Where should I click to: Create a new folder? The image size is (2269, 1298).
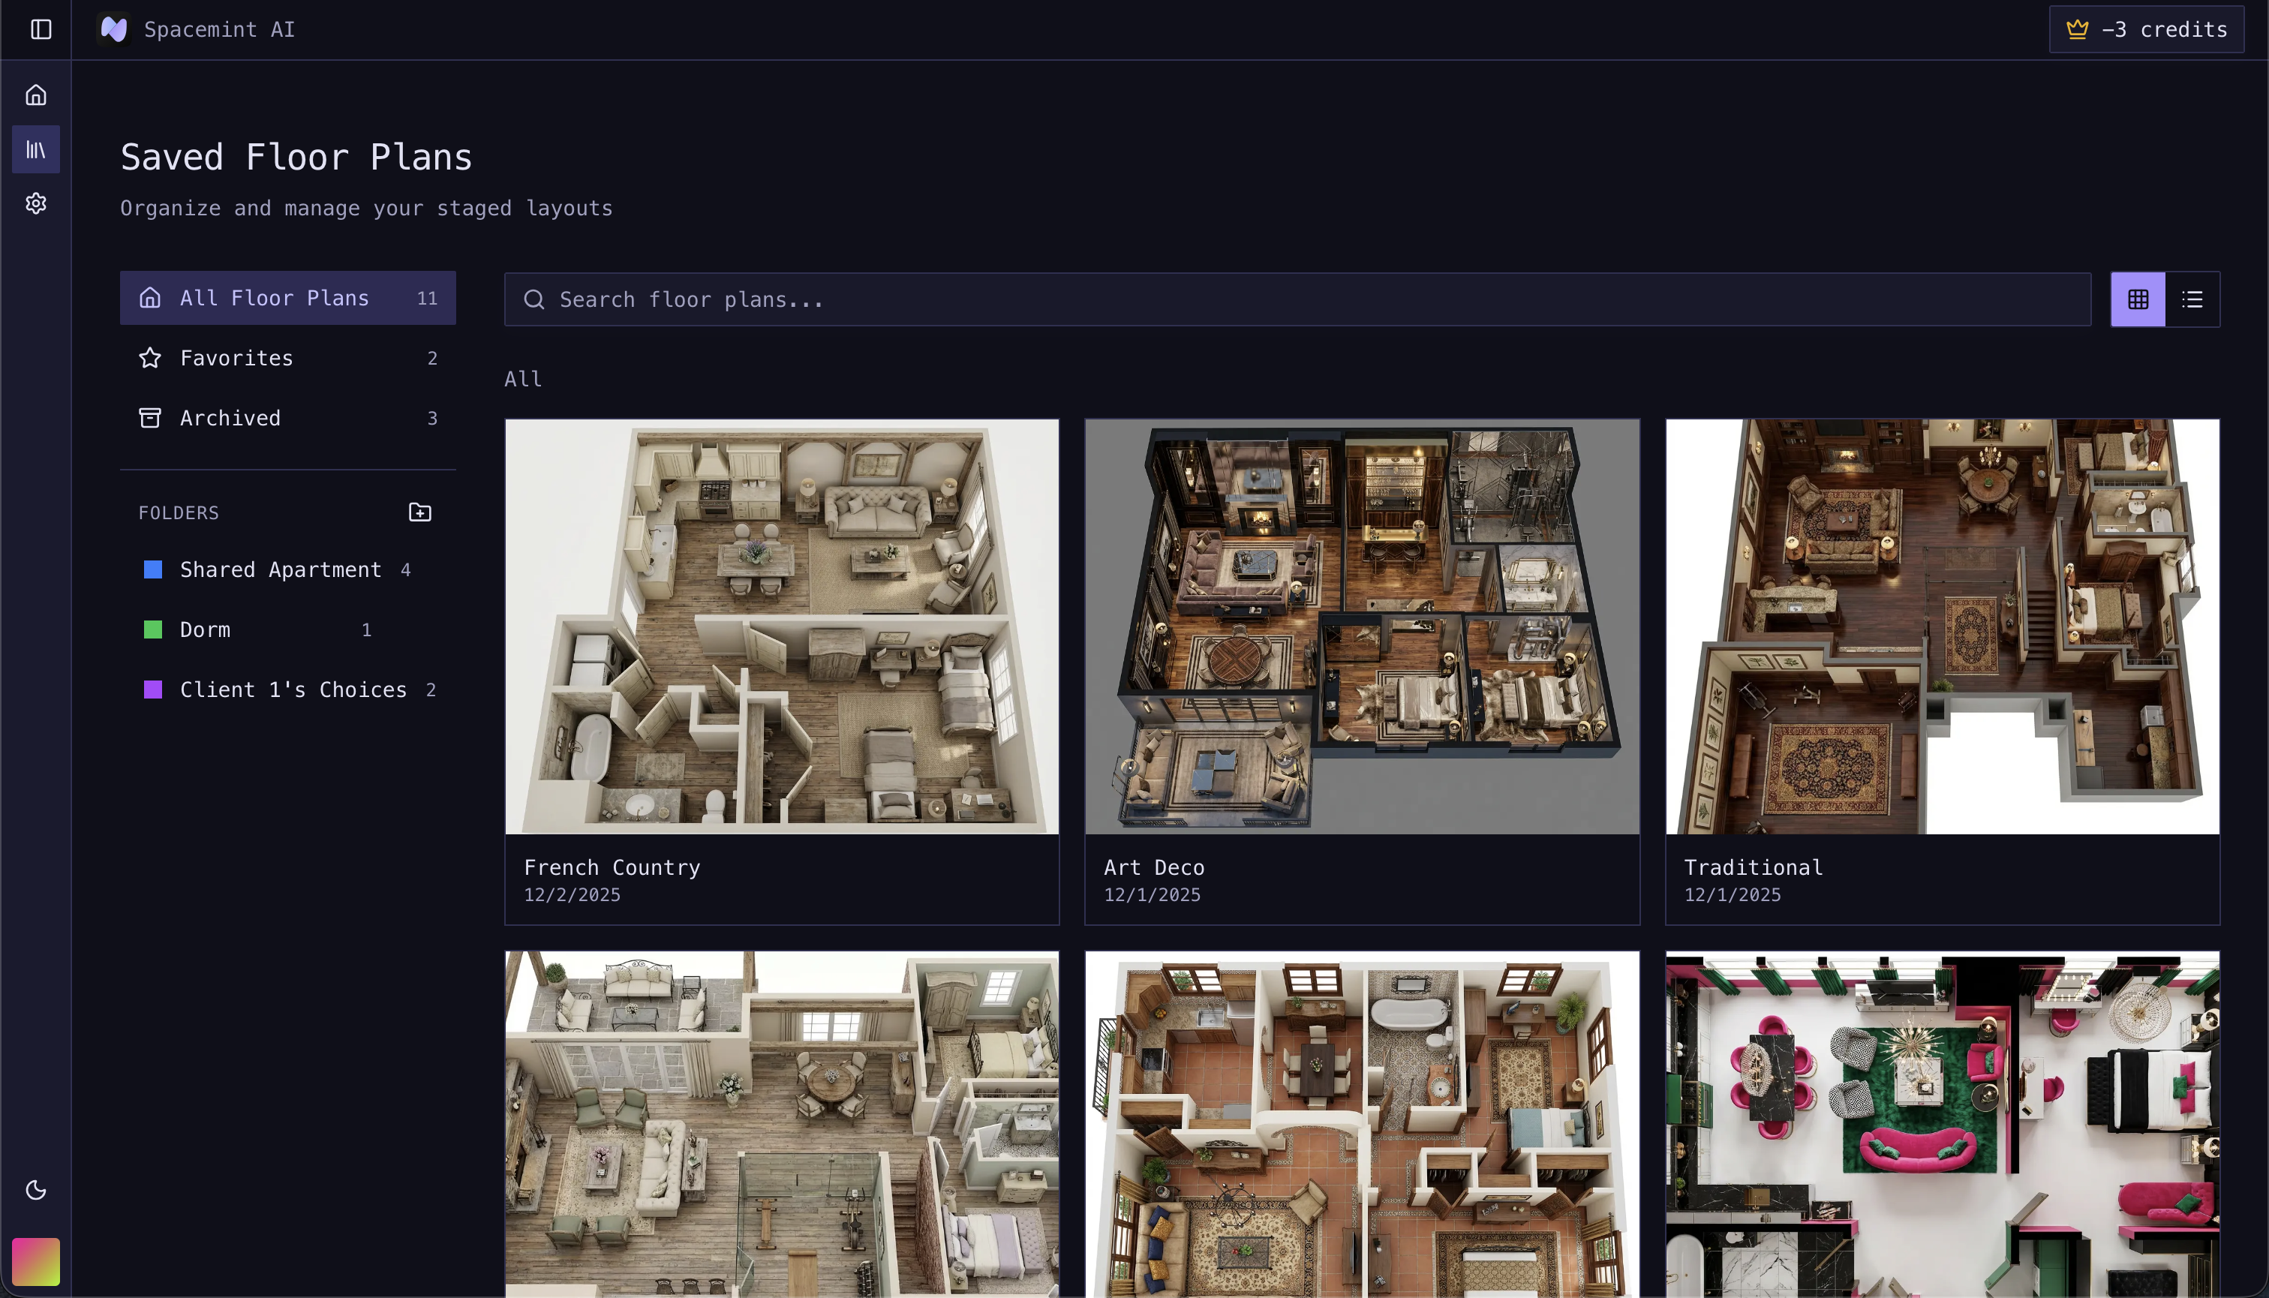pyautogui.click(x=419, y=512)
